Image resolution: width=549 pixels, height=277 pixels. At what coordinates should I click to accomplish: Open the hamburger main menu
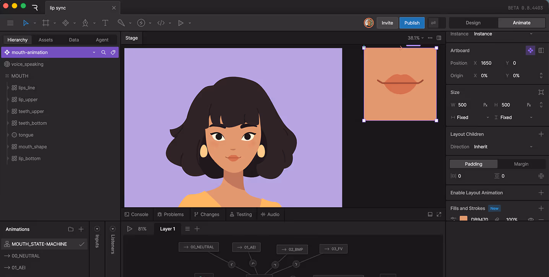[x=10, y=23]
